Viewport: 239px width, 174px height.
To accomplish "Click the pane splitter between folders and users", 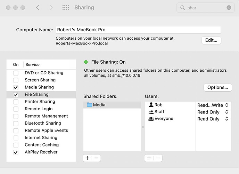I will coord(143,127).
